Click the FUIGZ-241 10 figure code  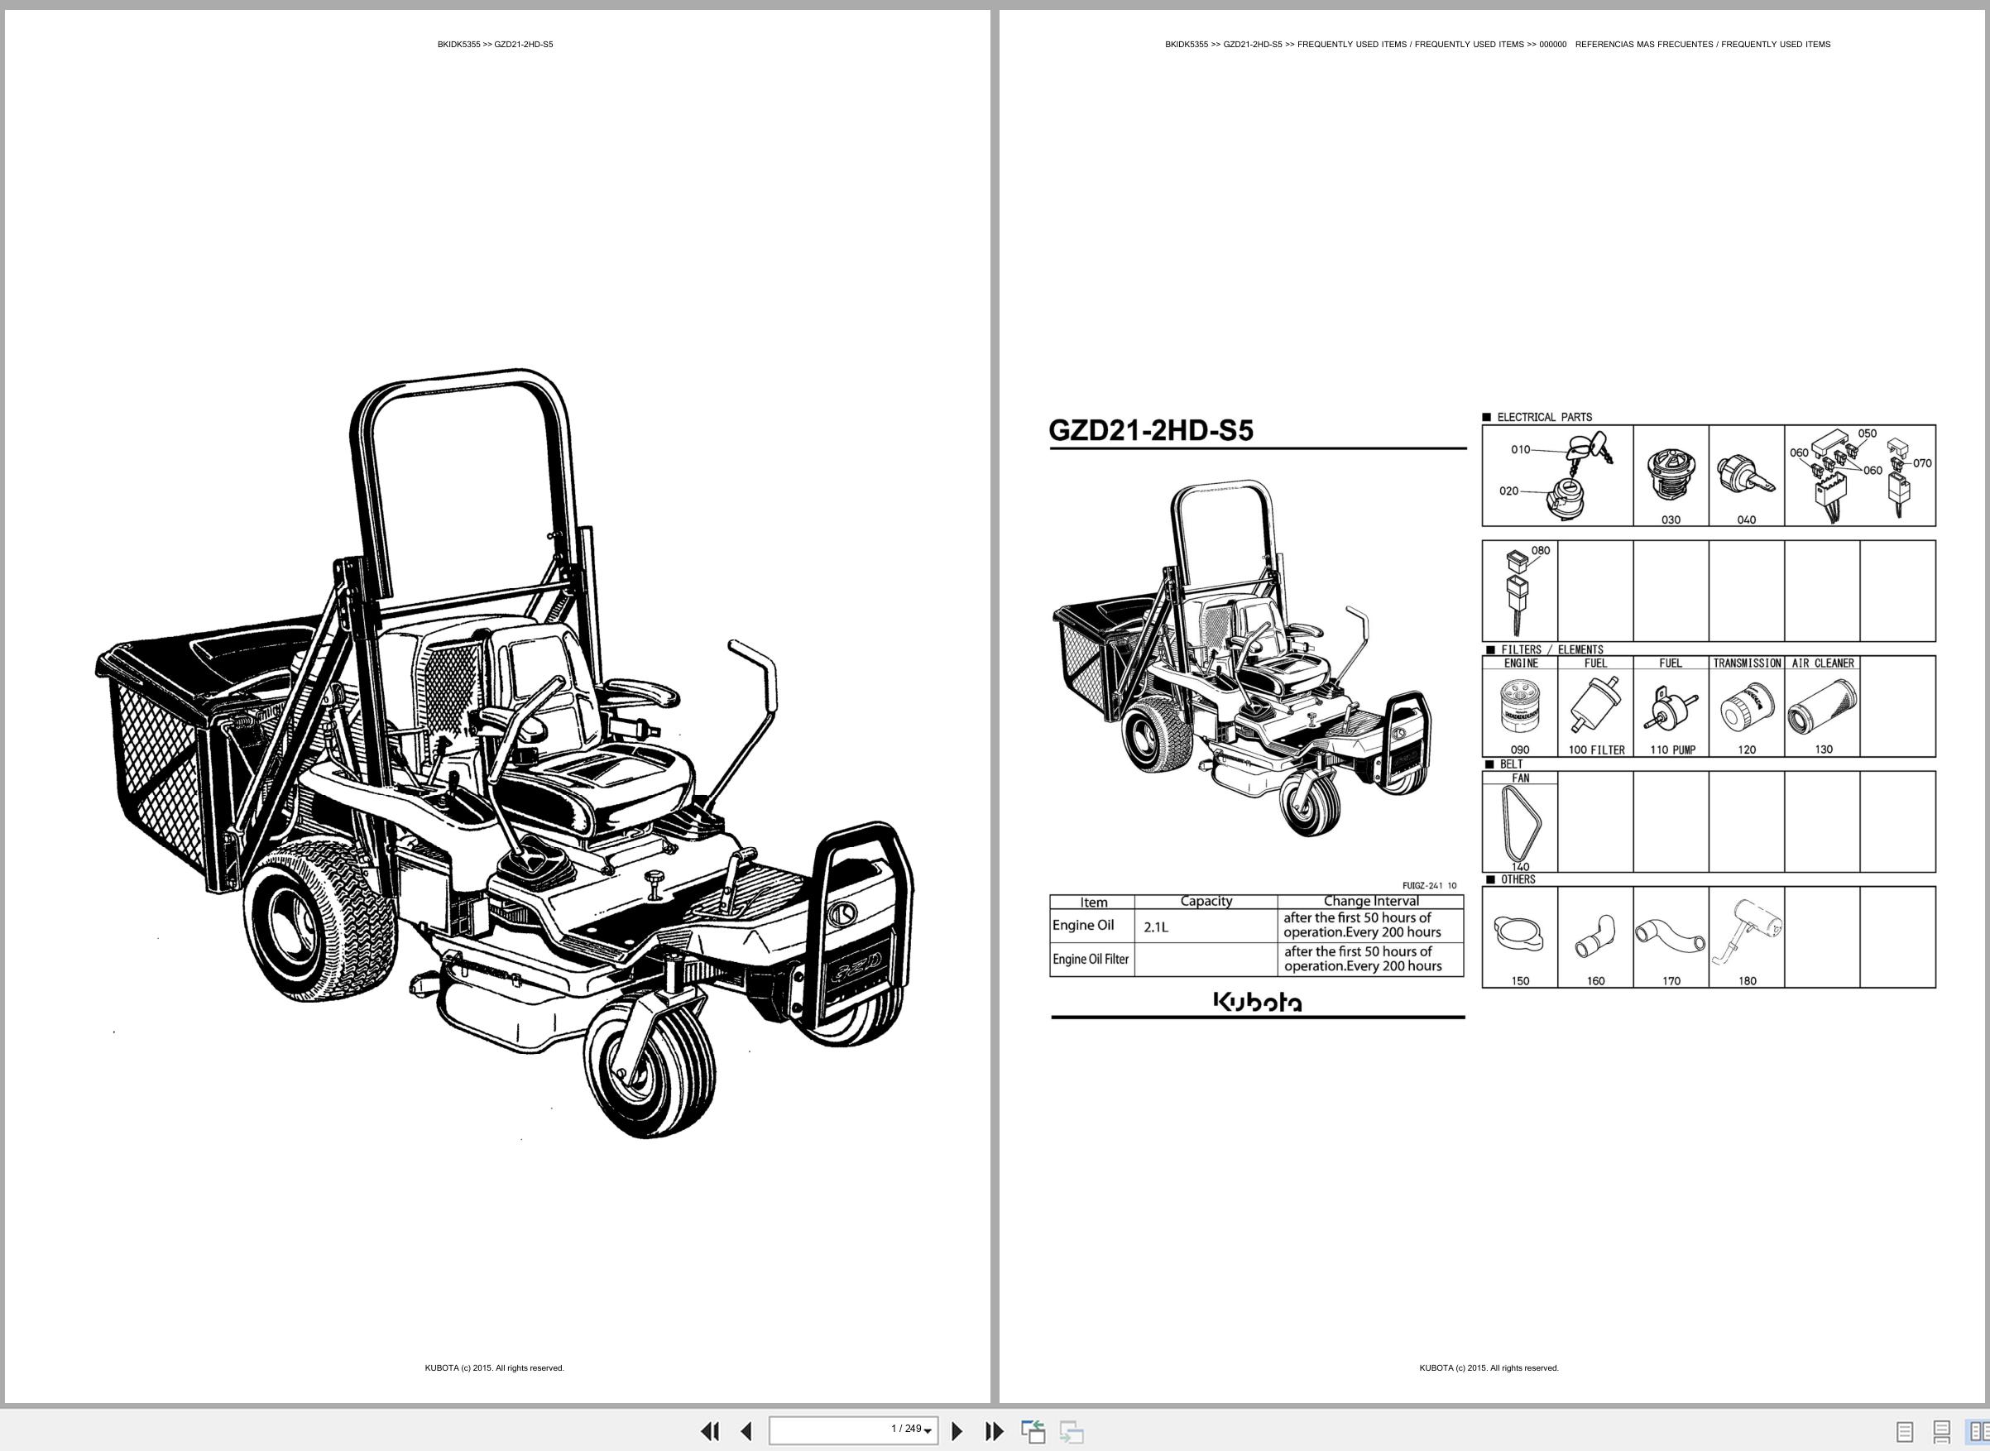(1430, 885)
